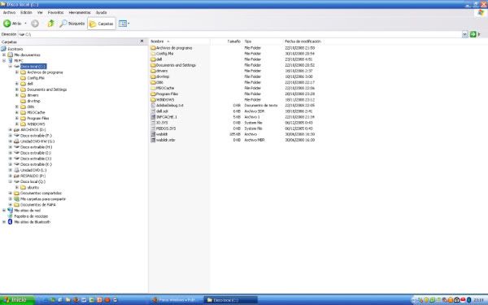Open the Archivo menu

9,12
